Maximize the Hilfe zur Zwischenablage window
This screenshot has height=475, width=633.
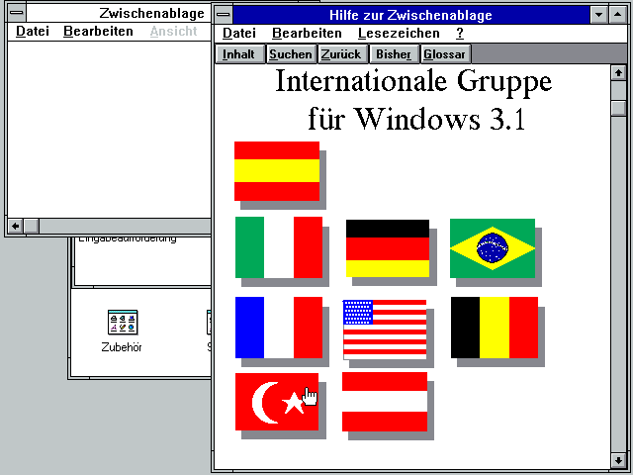pos(617,15)
